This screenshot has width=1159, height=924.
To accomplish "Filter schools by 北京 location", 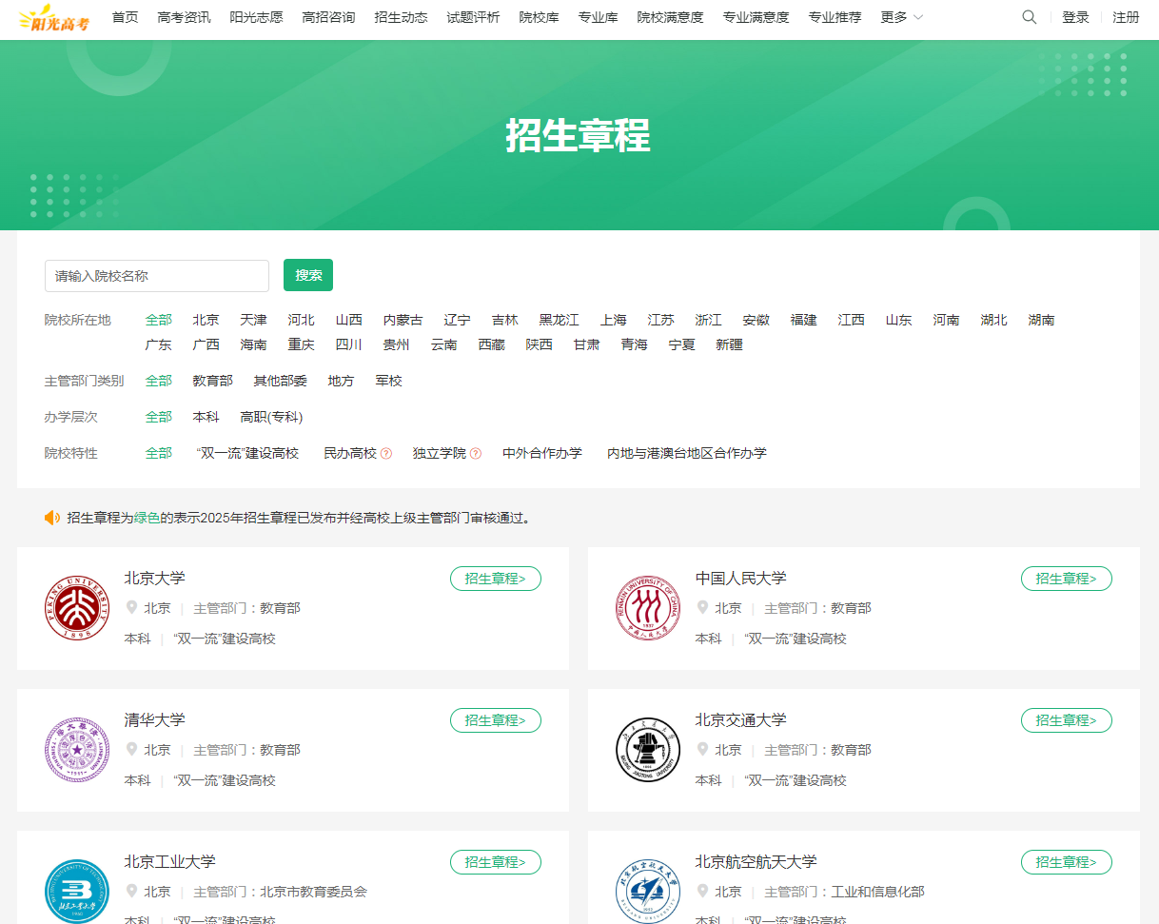I will click(206, 320).
